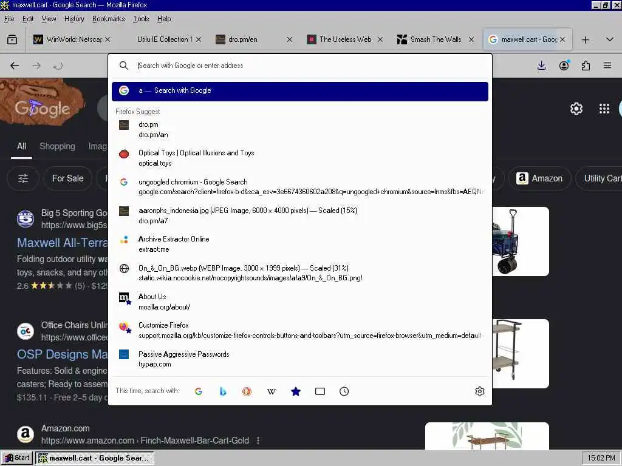The height and width of the screenshot is (466, 622).
Task: Select ungoogled chromium Google Search suggestion
Action: [x=300, y=187]
